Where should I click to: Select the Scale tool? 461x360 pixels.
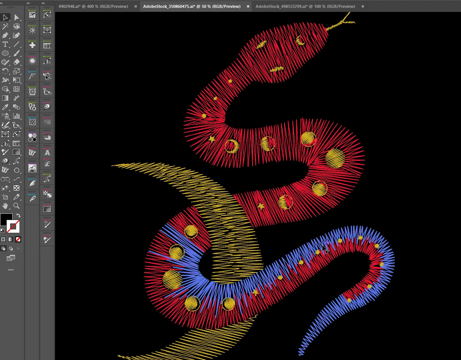16,71
